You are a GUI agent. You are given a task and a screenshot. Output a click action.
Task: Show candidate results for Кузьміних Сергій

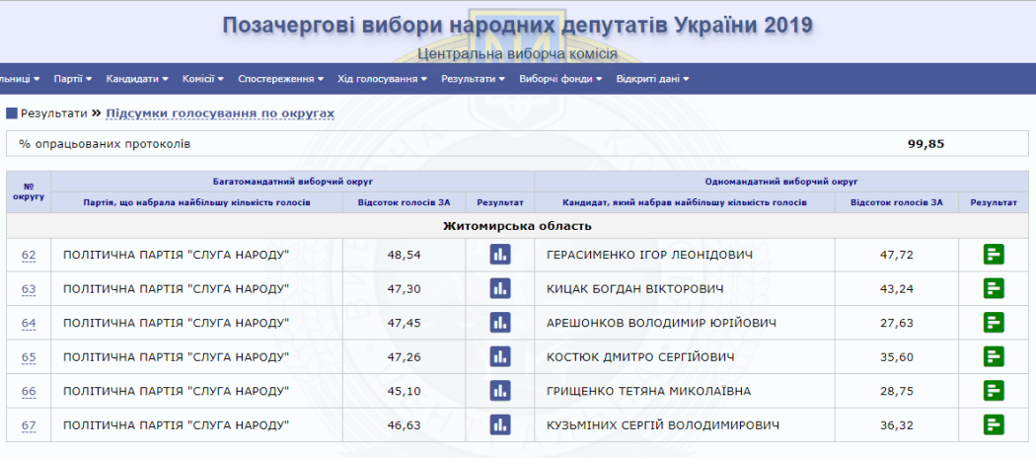(x=994, y=424)
